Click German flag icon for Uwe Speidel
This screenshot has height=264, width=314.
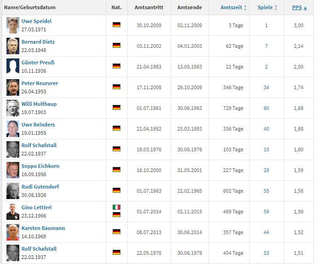point(116,25)
